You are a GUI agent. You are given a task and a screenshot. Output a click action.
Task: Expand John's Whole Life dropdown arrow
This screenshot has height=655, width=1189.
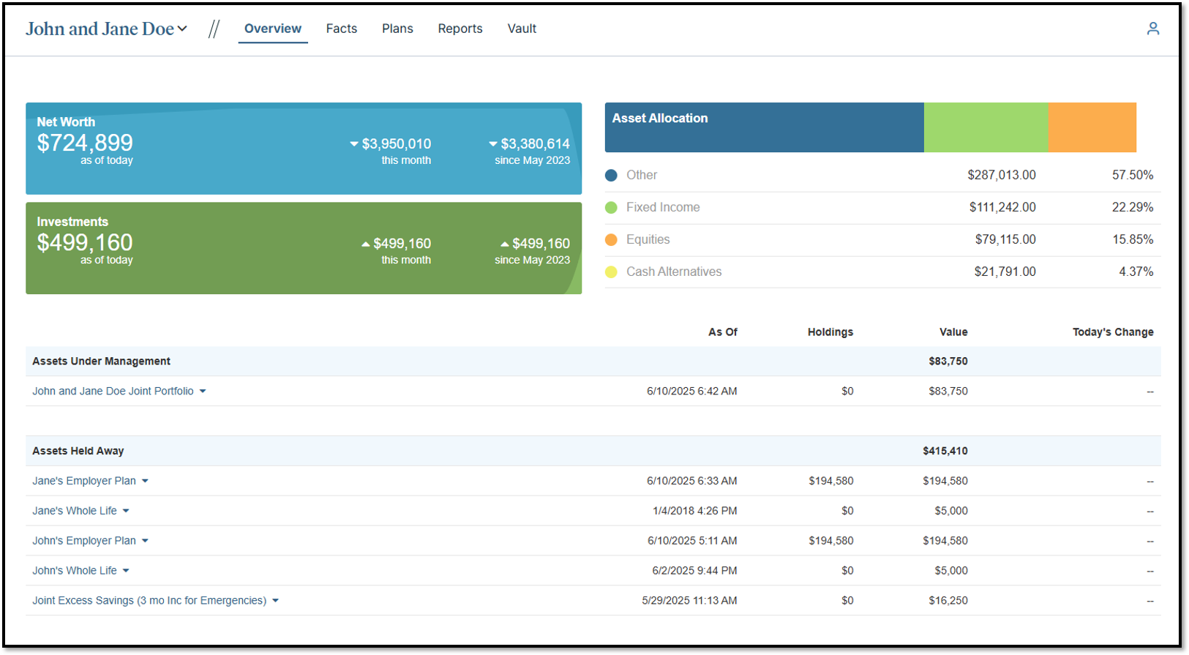[126, 571]
